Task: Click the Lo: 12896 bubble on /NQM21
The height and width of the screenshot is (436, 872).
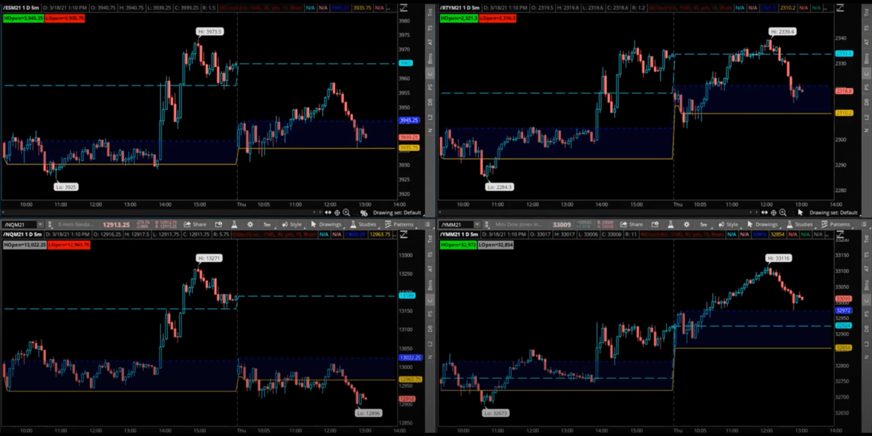Action: point(368,413)
